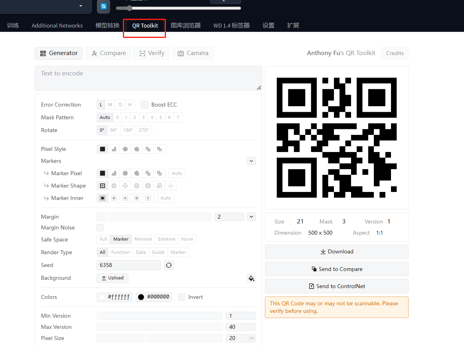Image resolution: width=464 pixels, height=346 pixels.
Task: Select the square Marker Inner style
Action: (103, 198)
